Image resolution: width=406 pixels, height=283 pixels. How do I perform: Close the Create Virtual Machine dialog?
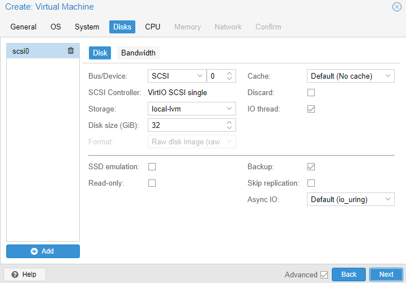pyautogui.click(x=397, y=7)
